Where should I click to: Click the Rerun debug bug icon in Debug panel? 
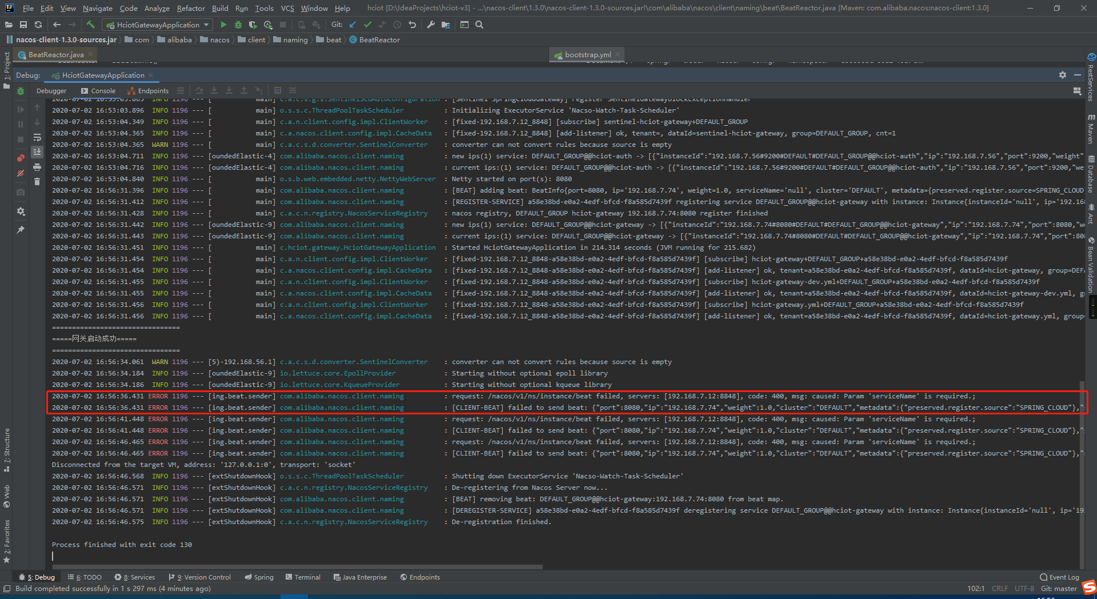pyautogui.click(x=21, y=91)
